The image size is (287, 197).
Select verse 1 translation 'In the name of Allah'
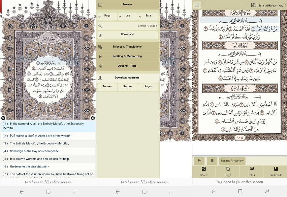coord(48,126)
